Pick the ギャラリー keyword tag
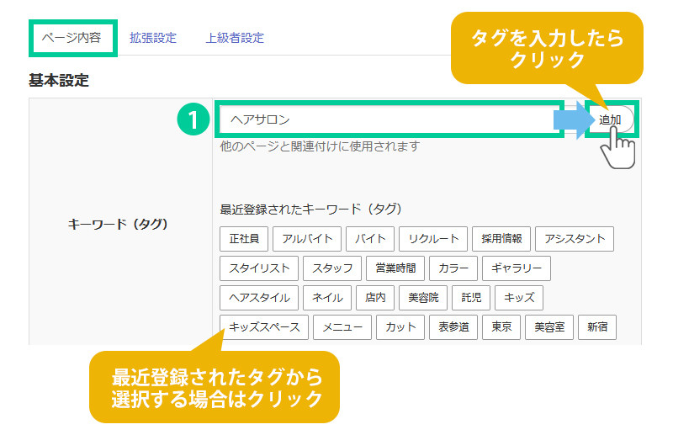 pyautogui.click(x=517, y=268)
